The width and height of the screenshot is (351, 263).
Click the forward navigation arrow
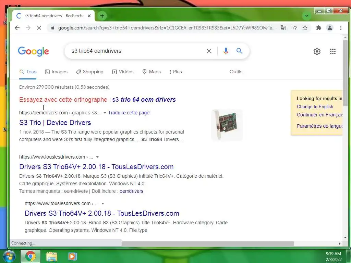coord(28,28)
